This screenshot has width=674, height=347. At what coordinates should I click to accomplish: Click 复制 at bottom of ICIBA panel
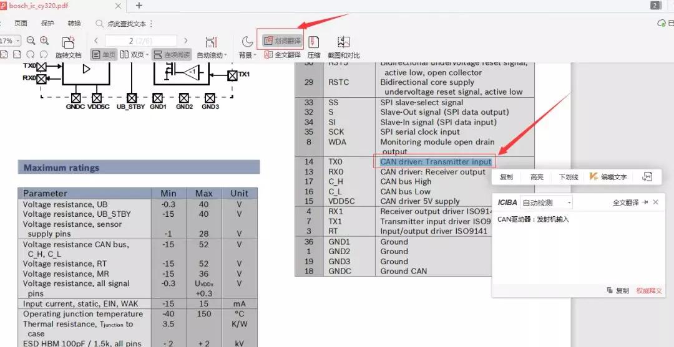click(618, 290)
